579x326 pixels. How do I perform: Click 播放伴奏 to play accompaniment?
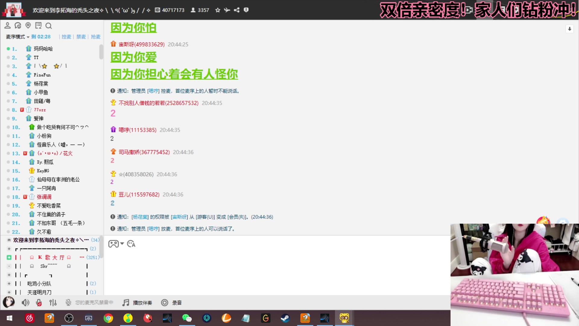[137, 302]
